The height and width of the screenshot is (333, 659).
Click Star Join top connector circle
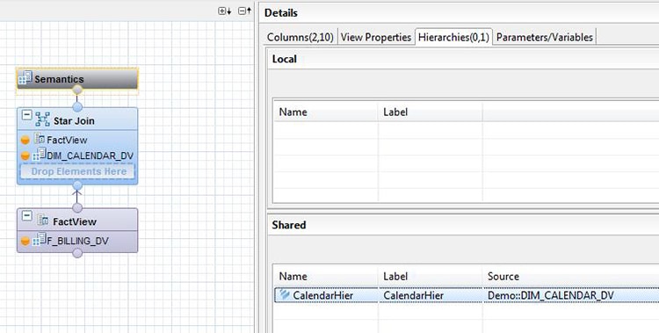(x=77, y=107)
